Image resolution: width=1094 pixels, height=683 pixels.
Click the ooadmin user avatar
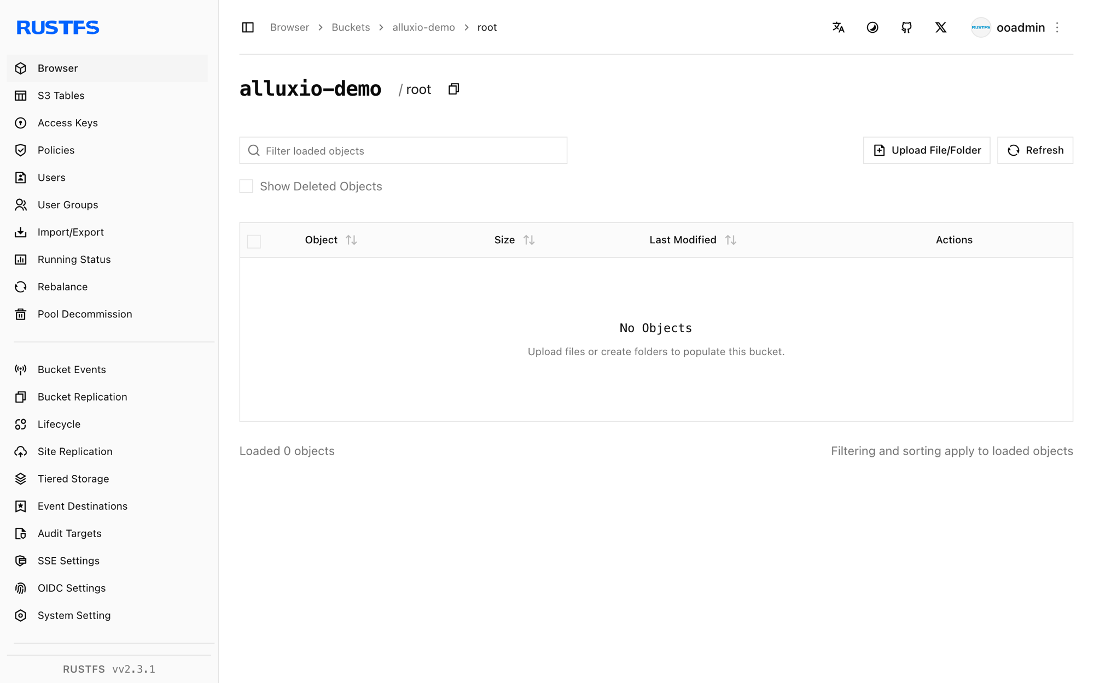981,27
